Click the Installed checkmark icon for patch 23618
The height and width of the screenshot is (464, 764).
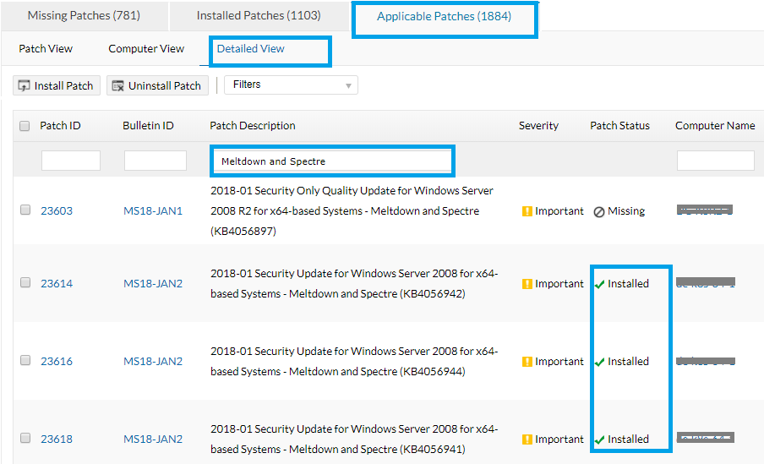click(x=599, y=440)
